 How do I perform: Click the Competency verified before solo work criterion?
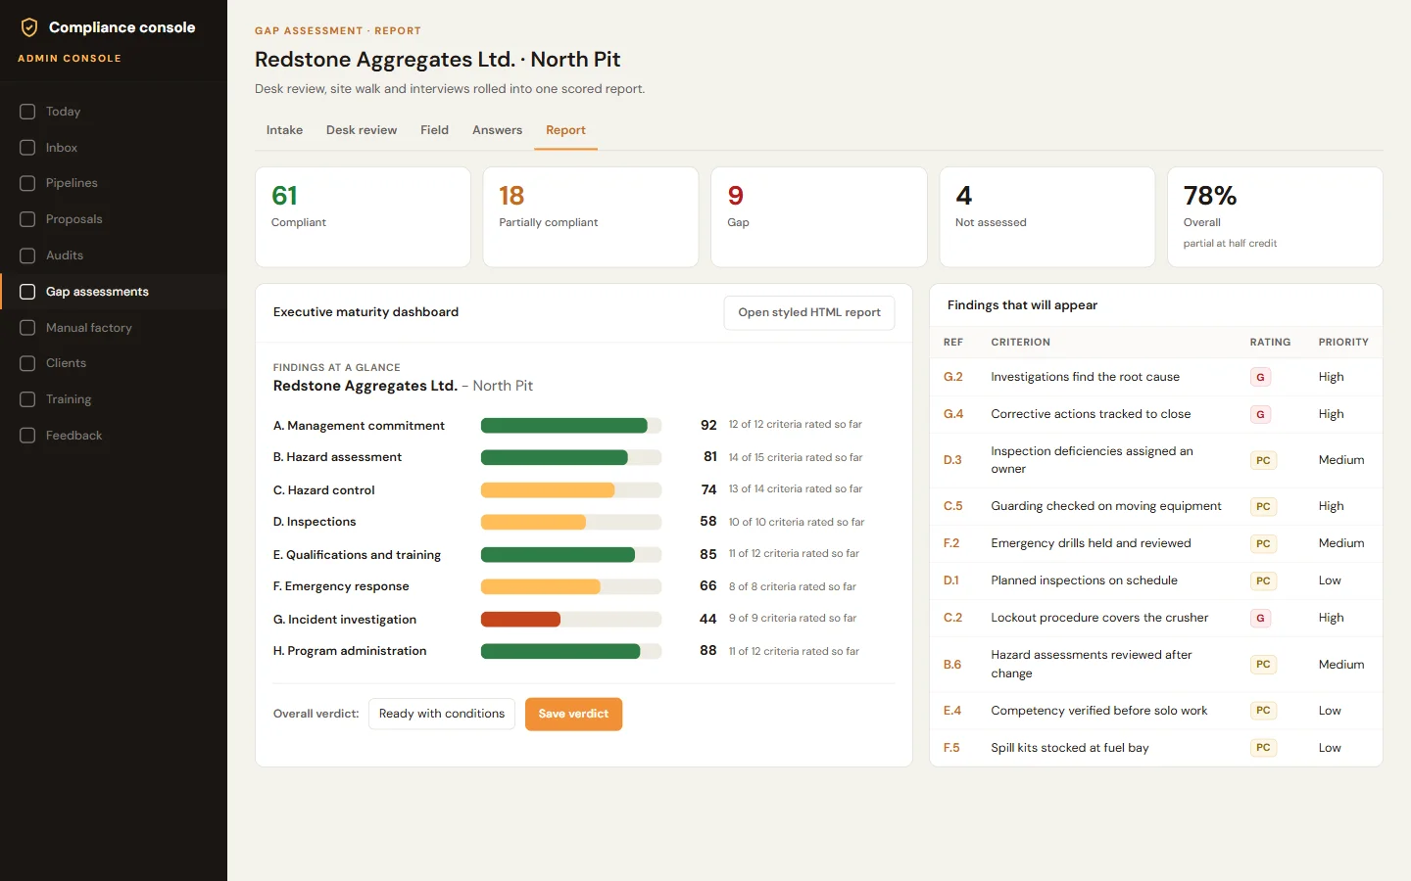[x=1098, y=711]
